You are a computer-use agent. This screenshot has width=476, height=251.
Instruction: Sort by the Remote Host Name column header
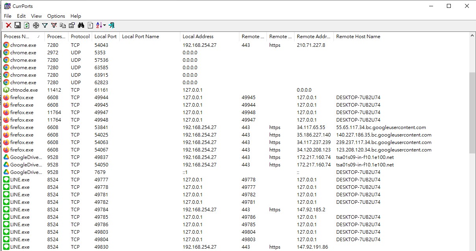coord(358,37)
